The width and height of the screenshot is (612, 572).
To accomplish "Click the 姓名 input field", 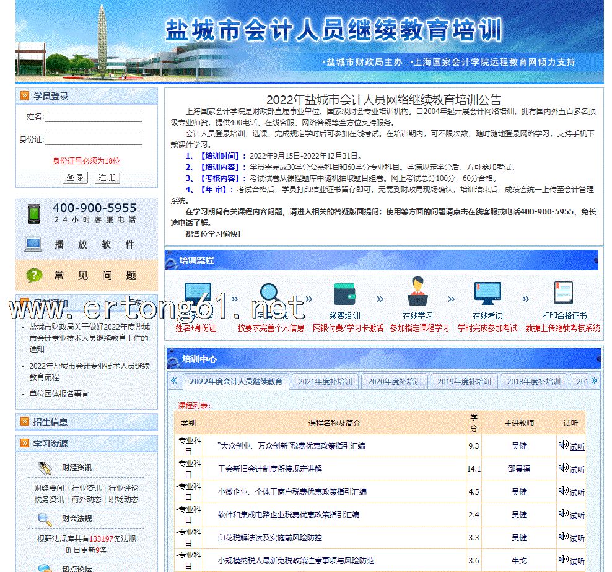I will pyautogui.click(x=94, y=116).
